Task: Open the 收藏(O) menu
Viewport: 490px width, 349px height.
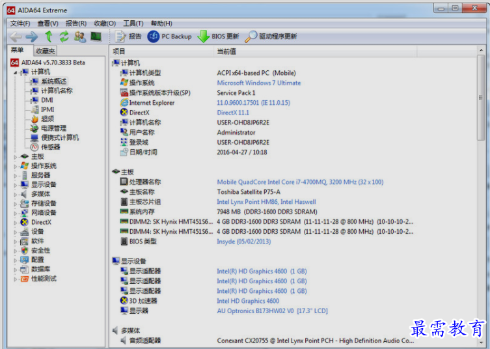Action: pyautogui.click(x=105, y=23)
